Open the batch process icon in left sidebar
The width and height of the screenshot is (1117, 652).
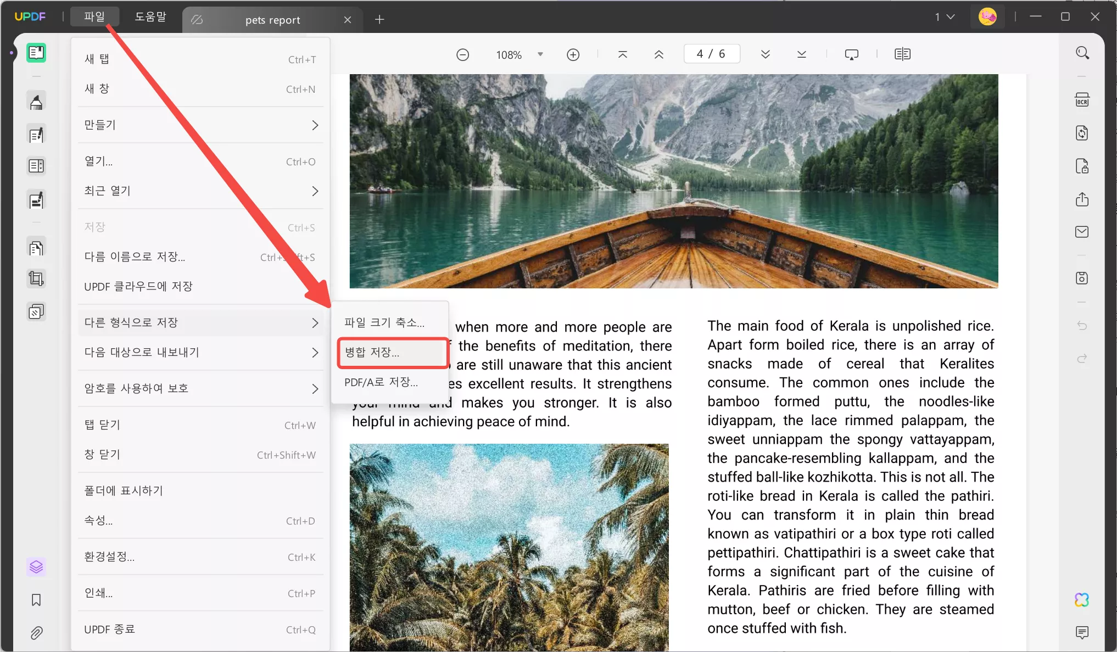[36, 312]
